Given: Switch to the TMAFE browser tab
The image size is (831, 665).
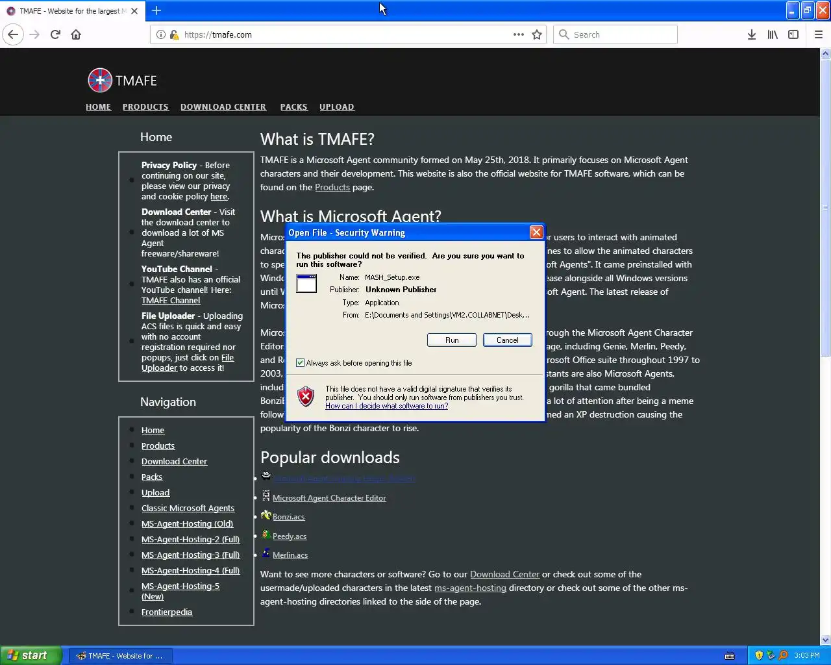Looking at the screenshot, I should (x=71, y=11).
